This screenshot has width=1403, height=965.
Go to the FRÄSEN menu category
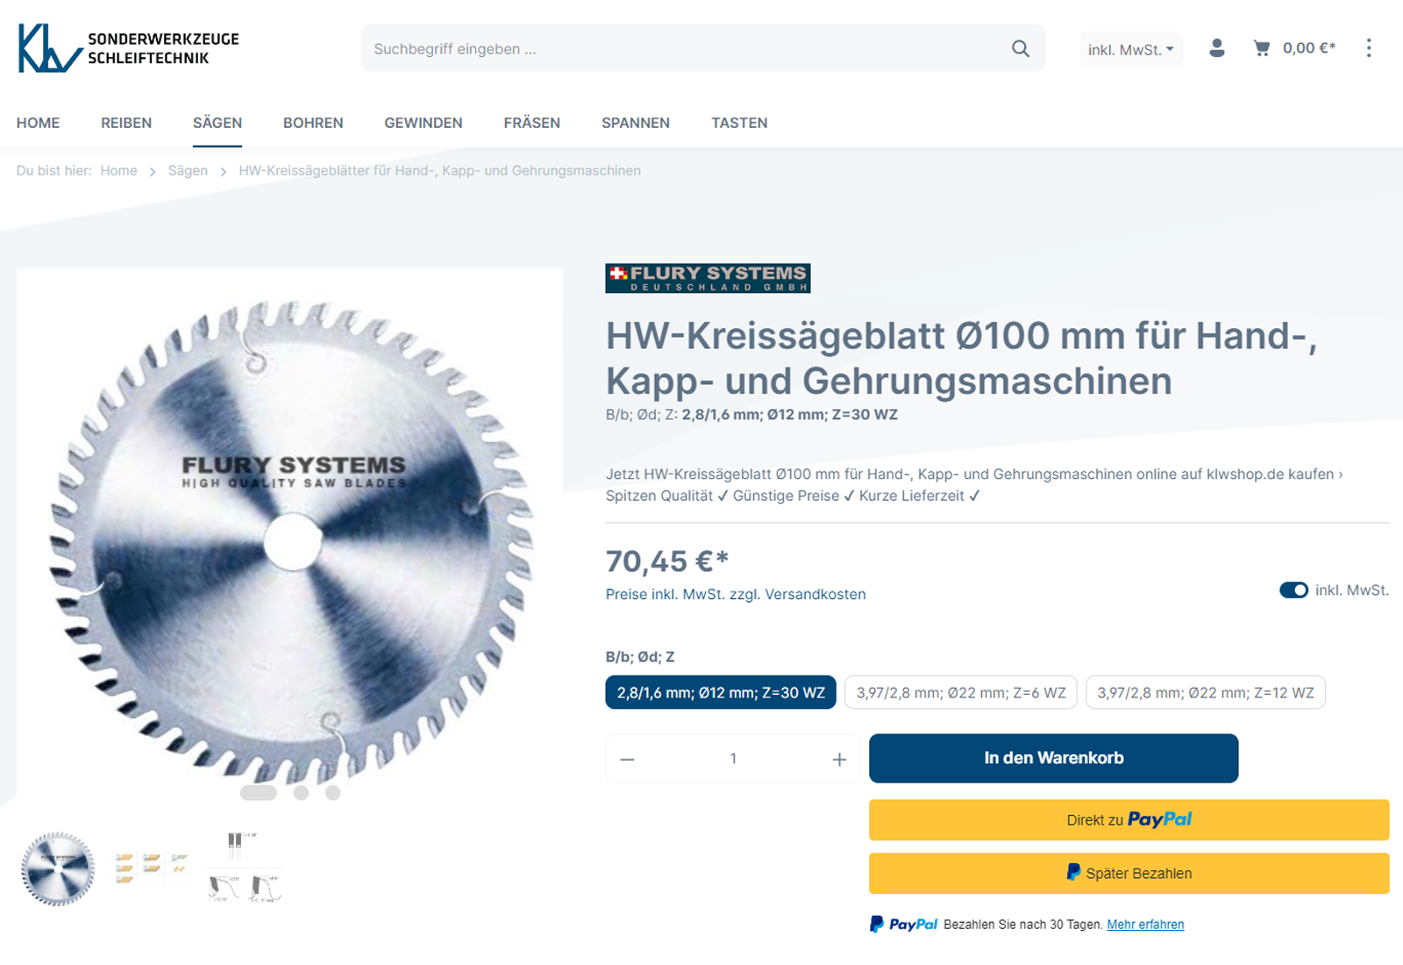(x=531, y=123)
